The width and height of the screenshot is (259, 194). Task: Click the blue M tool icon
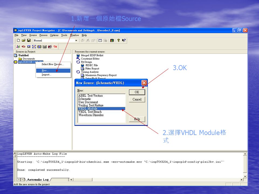tap(29, 47)
